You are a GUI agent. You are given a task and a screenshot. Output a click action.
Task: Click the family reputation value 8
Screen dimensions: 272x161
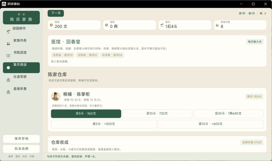pos(222,26)
